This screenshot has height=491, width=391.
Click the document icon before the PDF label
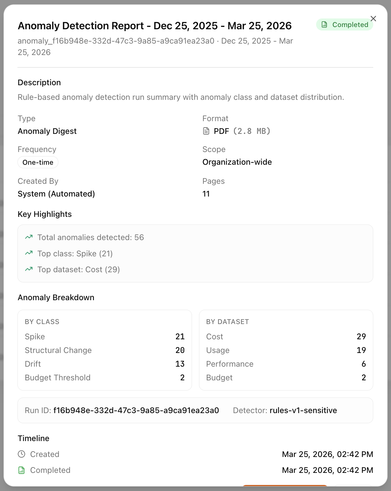click(x=206, y=131)
